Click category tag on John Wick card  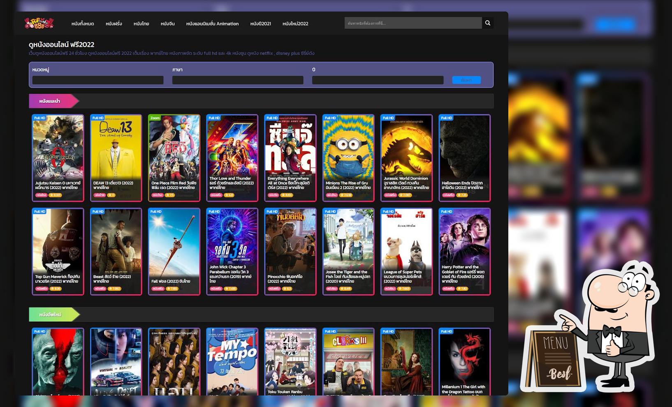click(x=216, y=289)
